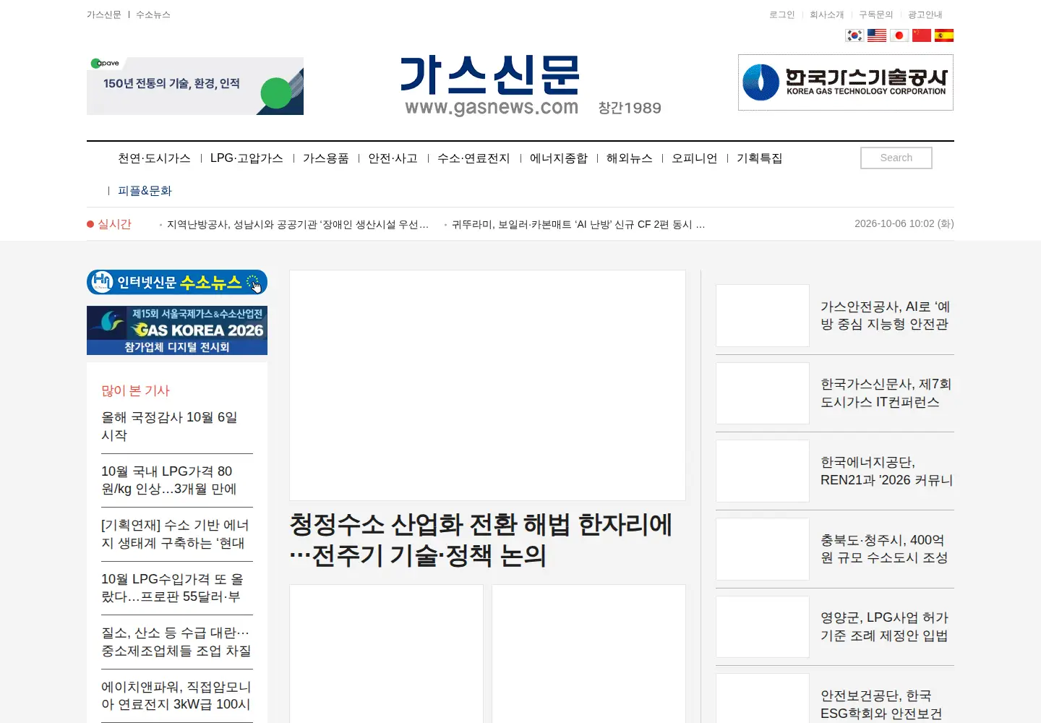The height and width of the screenshot is (723, 1041).
Task: Open article 에이치앤파워, 직접암모니아 연료전지
Action: pyautogui.click(x=177, y=696)
